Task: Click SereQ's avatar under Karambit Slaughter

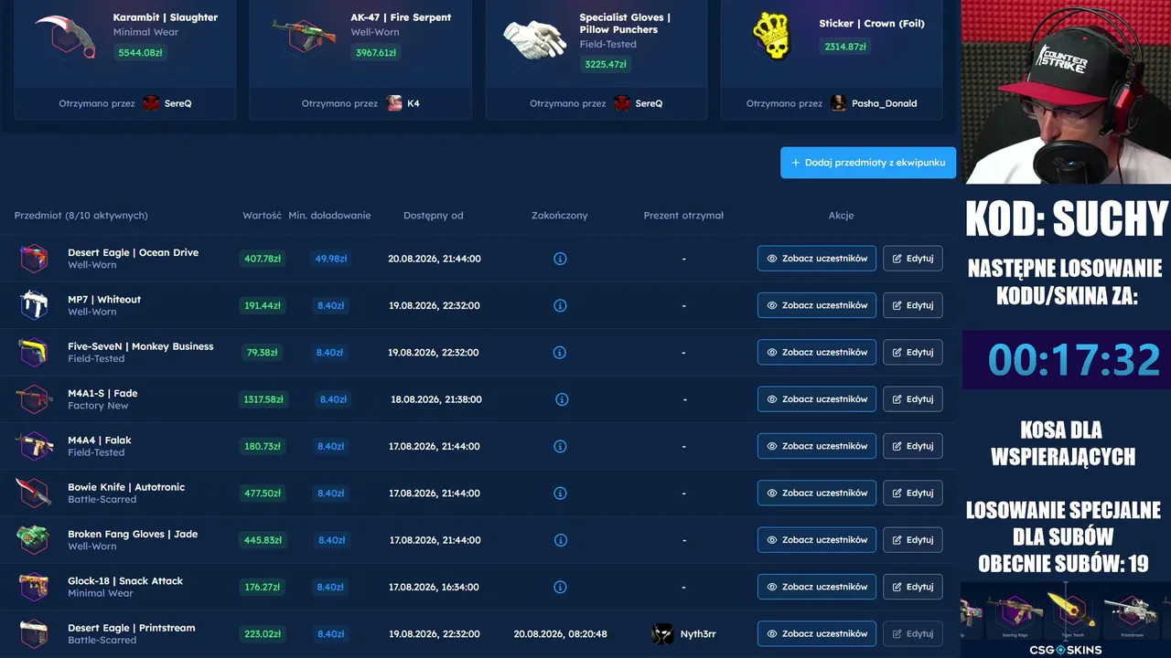Action: 151,103
